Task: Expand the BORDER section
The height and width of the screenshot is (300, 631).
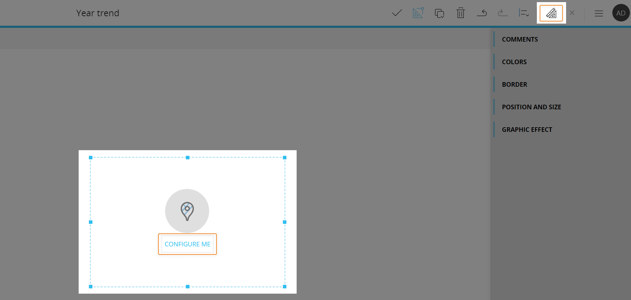Action: (x=514, y=85)
